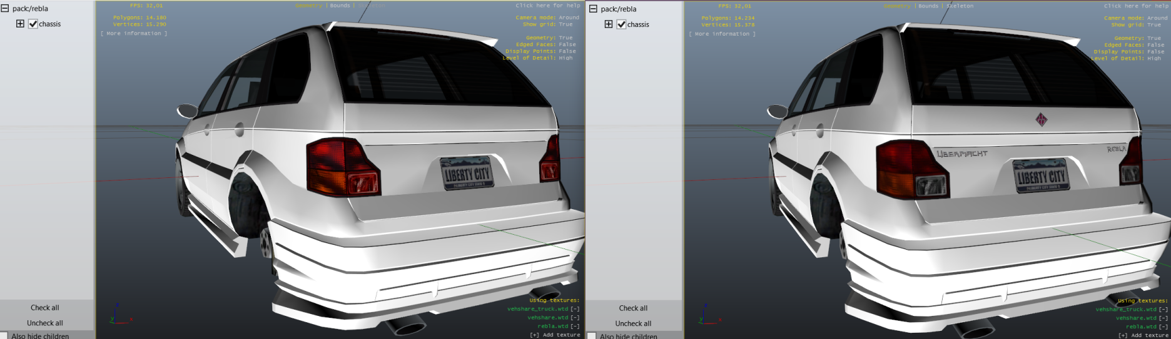Remove rebla.wtd texture in left viewer
1171x339 pixels.
575,326
